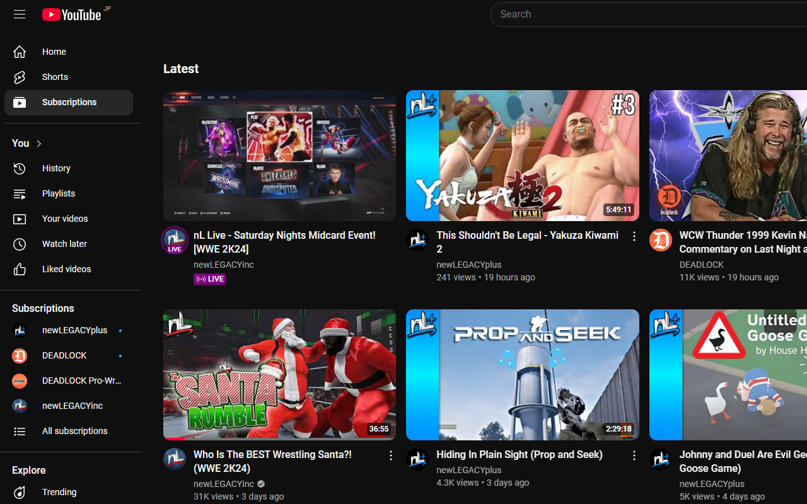Screen dimensions: 807x504
Task: Switch to the Subscriptions feed
Action: click(x=69, y=102)
